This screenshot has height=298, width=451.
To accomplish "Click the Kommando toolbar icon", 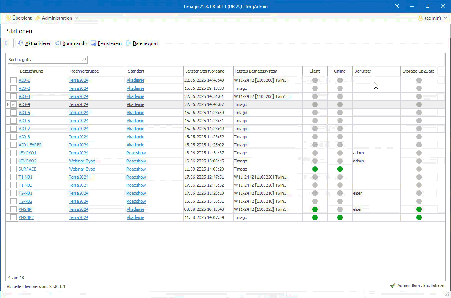I will (x=58, y=43).
